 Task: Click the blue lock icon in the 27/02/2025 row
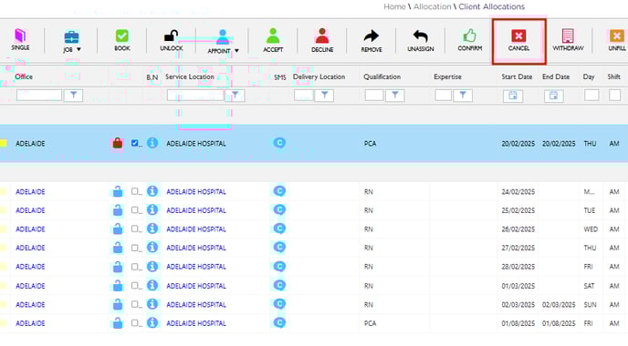(118, 248)
